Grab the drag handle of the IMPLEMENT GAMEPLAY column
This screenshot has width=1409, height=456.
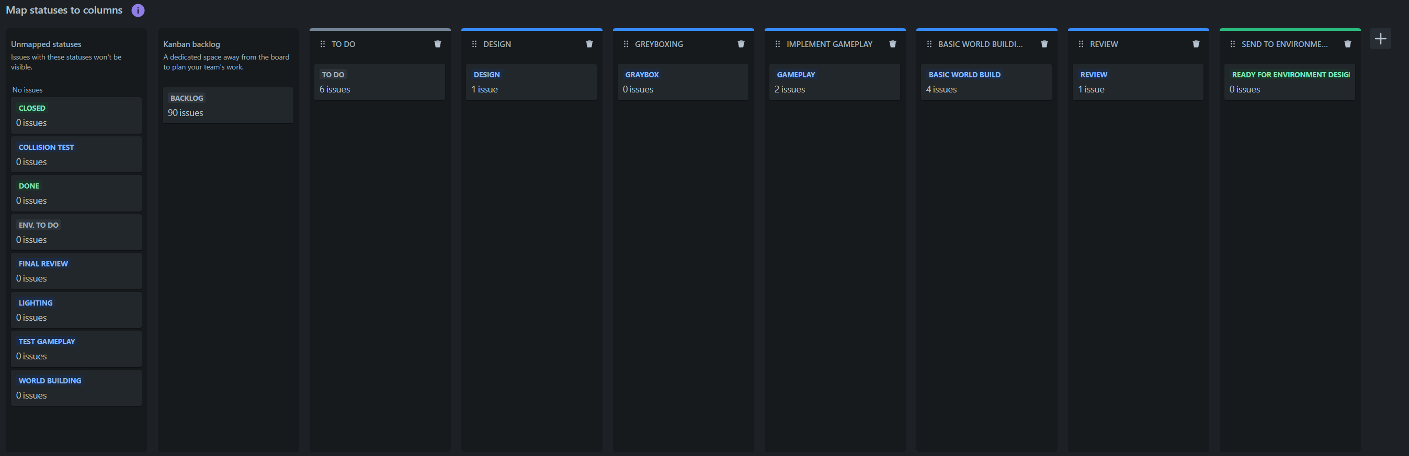coord(777,44)
